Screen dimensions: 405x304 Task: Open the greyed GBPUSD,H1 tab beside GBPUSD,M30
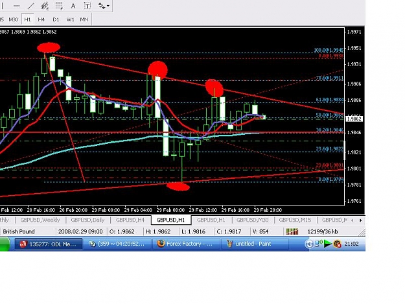click(x=211, y=220)
